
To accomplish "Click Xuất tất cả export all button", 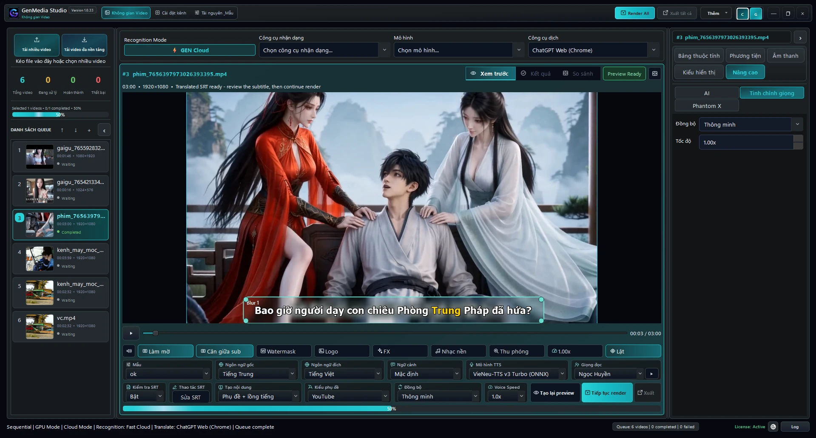I will [x=677, y=13].
